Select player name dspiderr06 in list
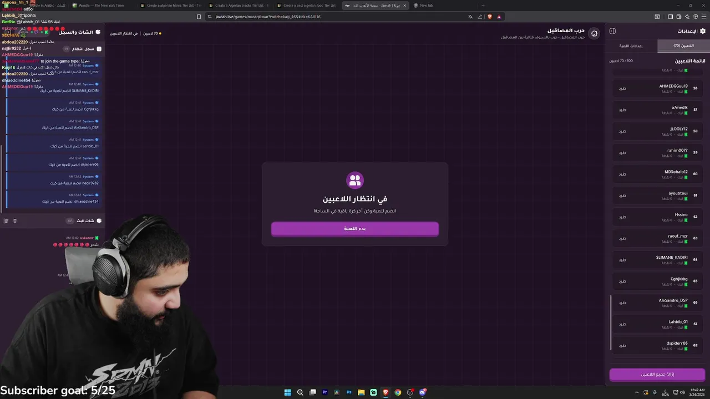Image resolution: width=710 pixels, height=399 pixels. tap(677, 343)
